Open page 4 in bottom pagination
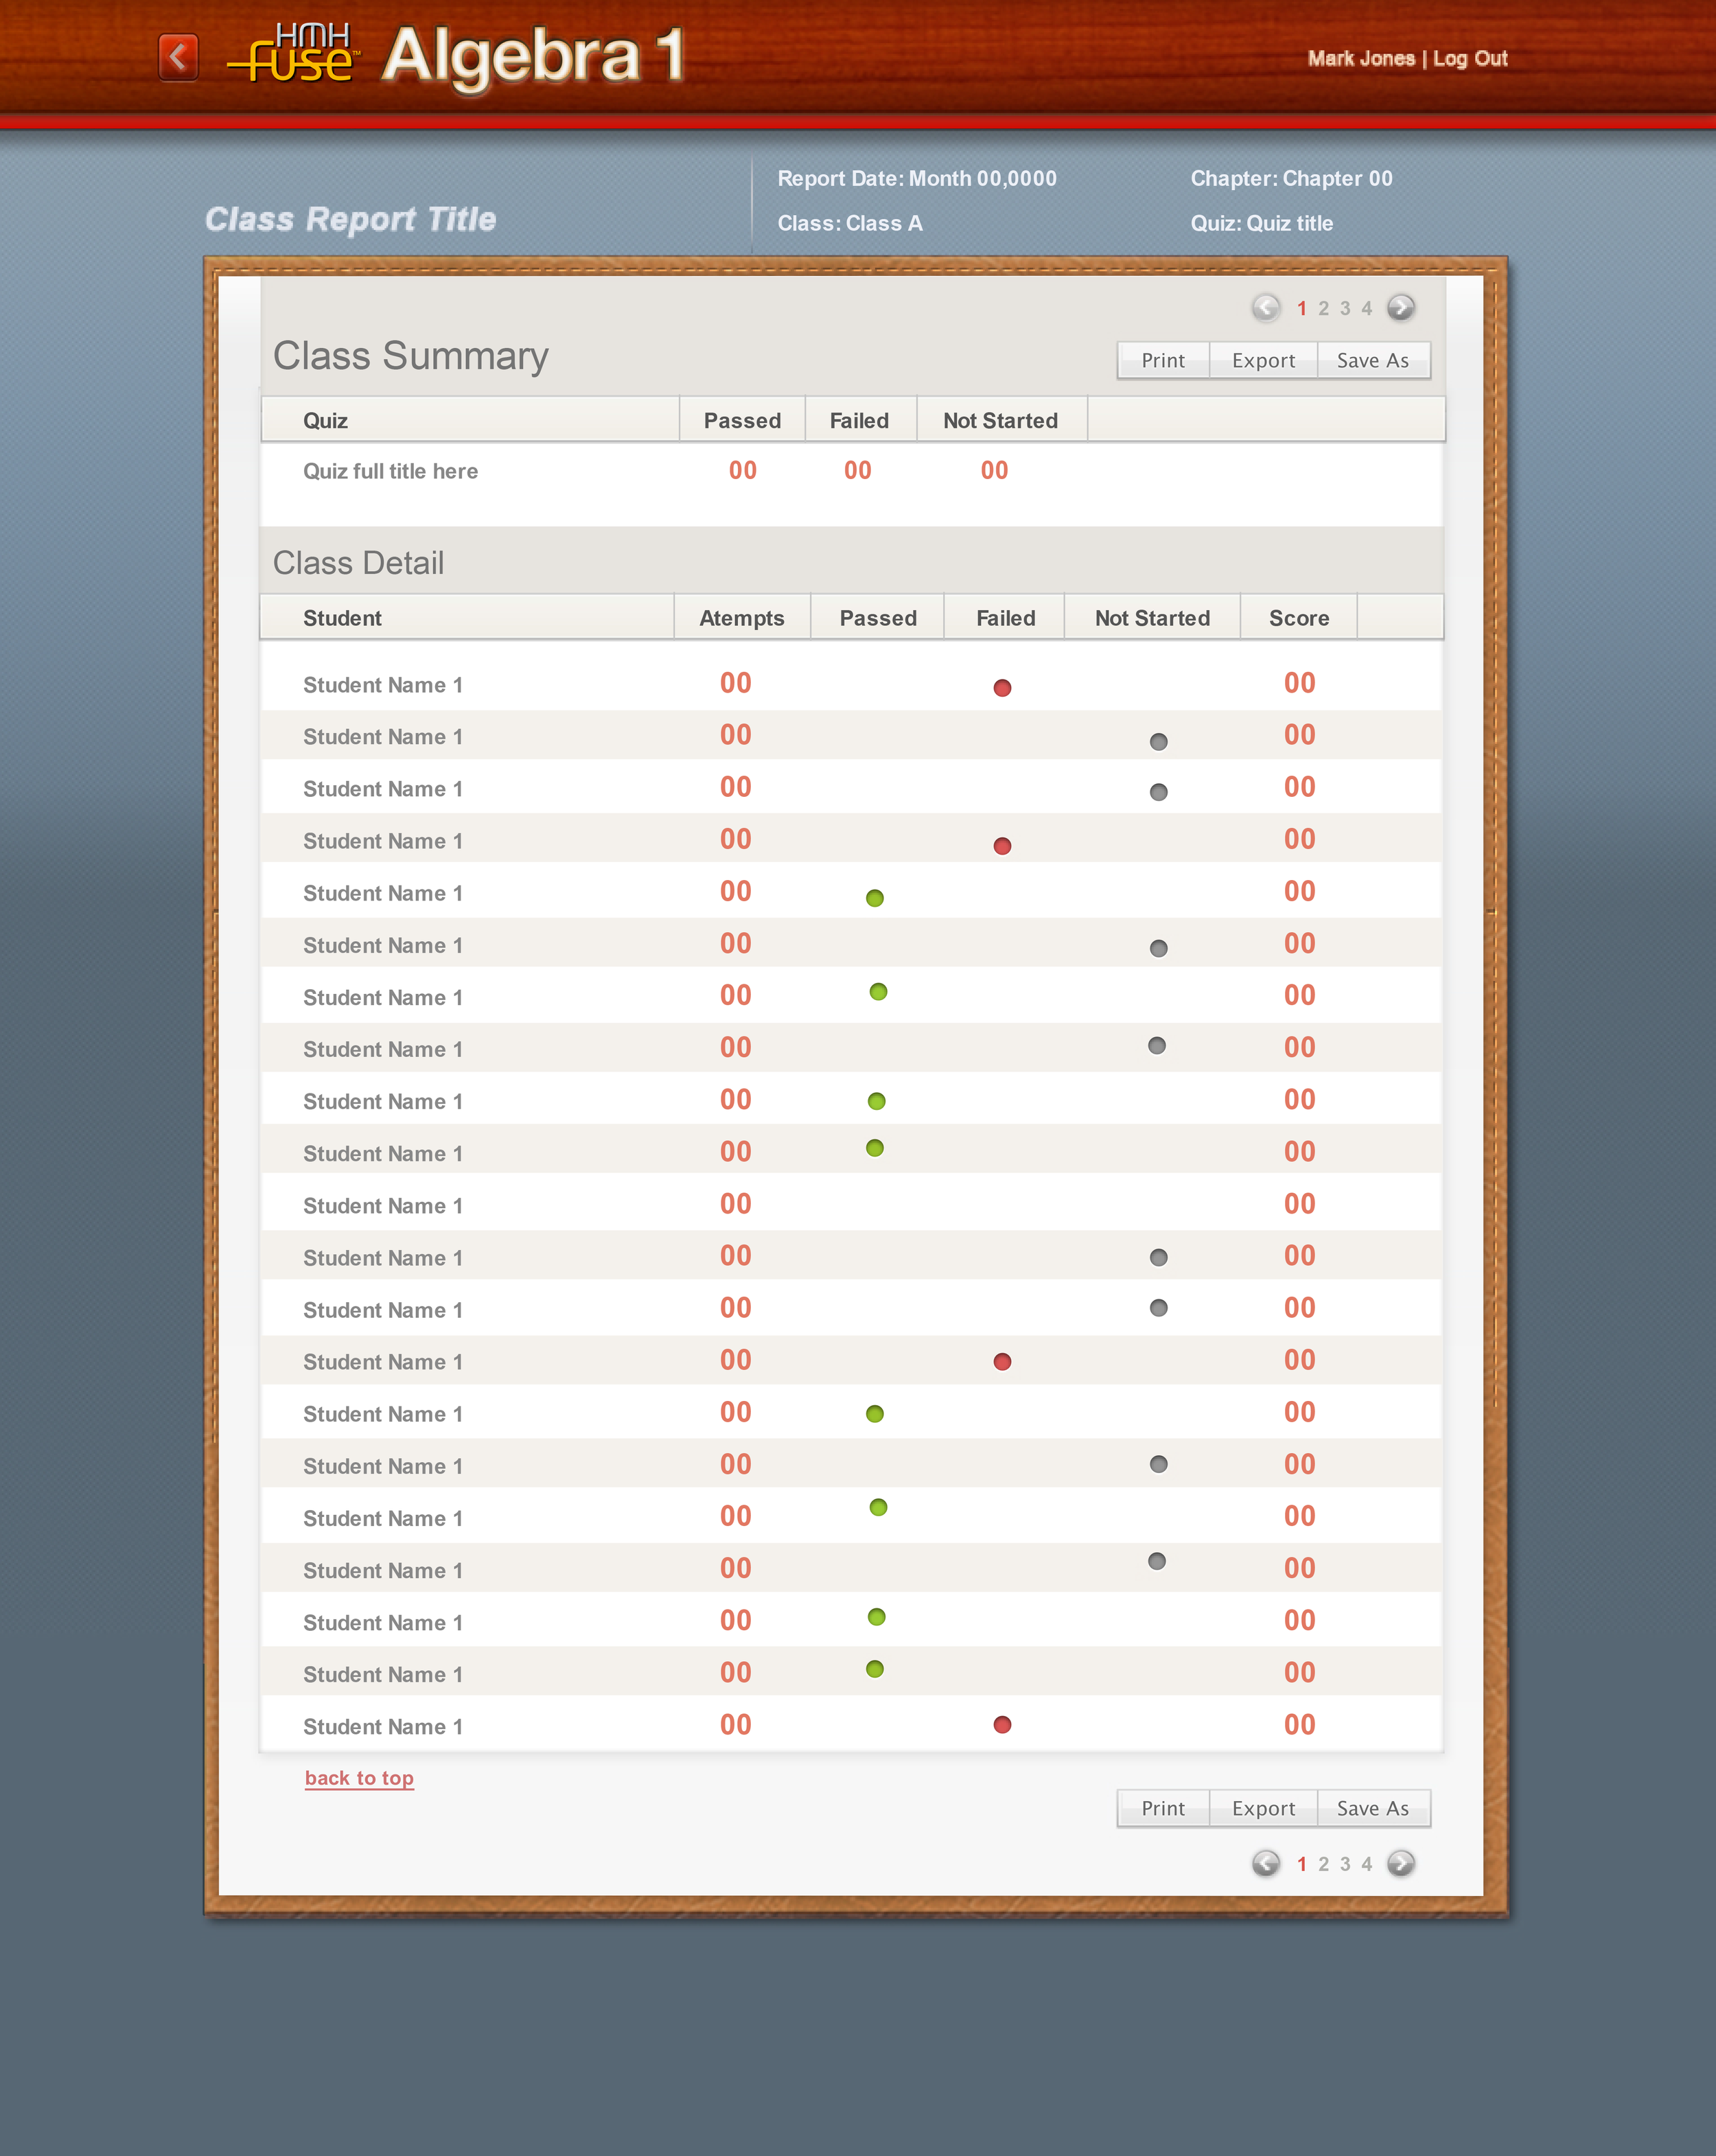The height and width of the screenshot is (2156, 1716). (x=1366, y=1864)
